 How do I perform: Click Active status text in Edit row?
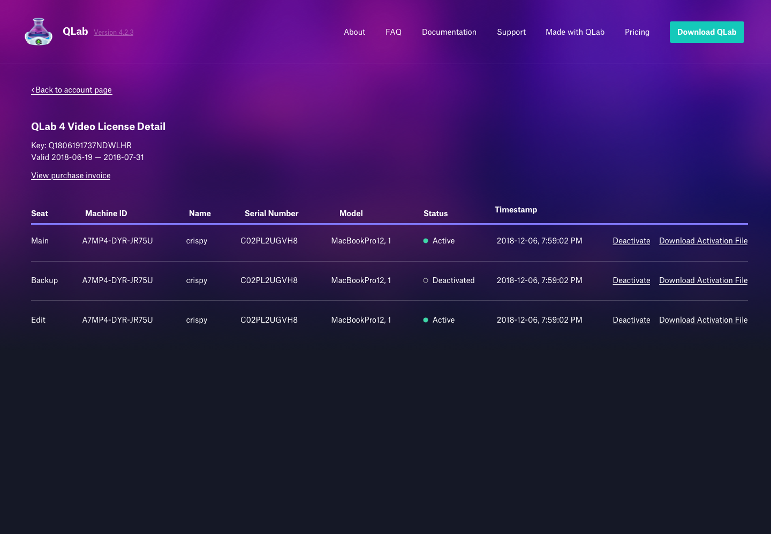point(443,320)
